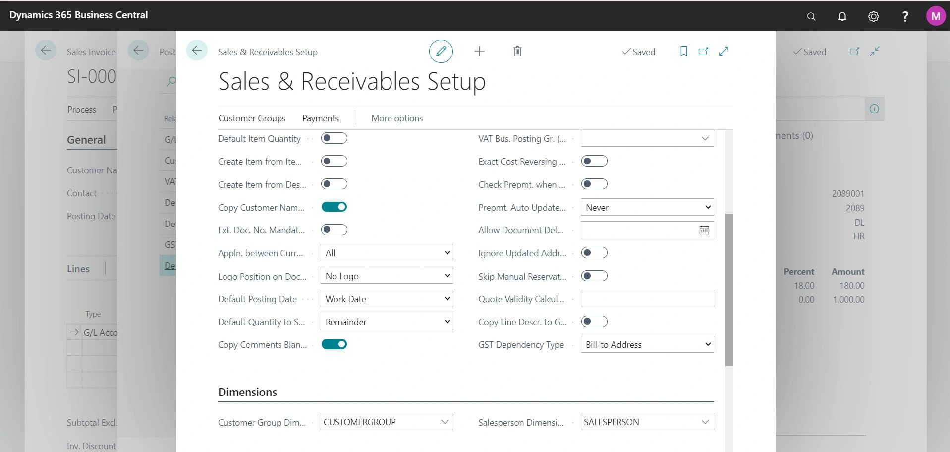This screenshot has width=950, height=452.
Task: Open the Edit (pencil) icon for setup page
Action: point(441,51)
